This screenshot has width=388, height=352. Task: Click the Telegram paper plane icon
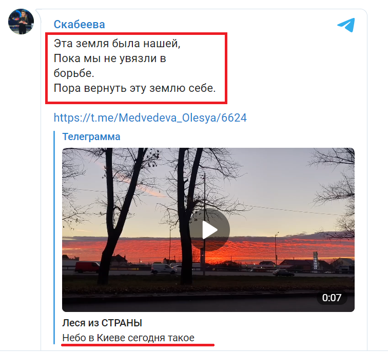point(346,25)
